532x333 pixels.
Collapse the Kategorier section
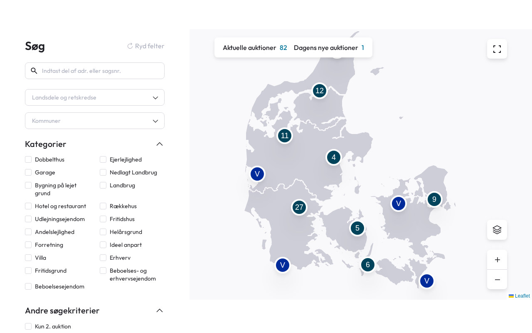[x=159, y=144]
